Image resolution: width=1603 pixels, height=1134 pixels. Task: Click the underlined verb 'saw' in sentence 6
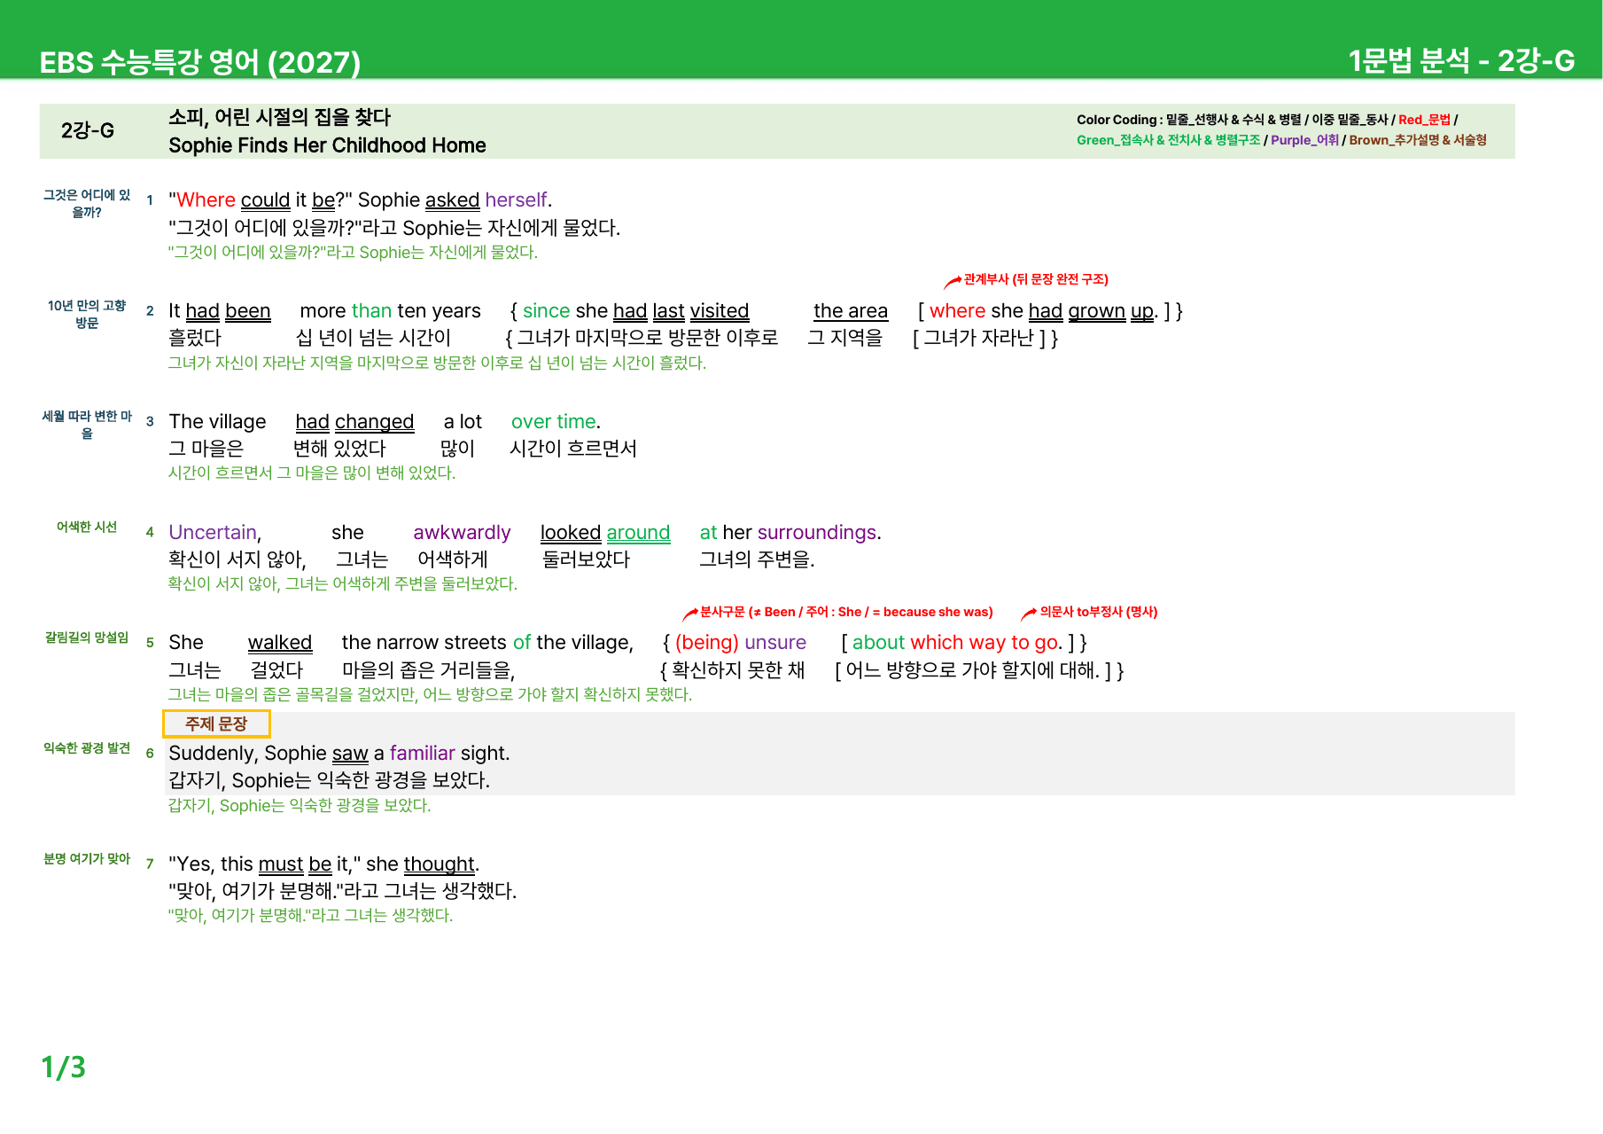coord(350,753)
